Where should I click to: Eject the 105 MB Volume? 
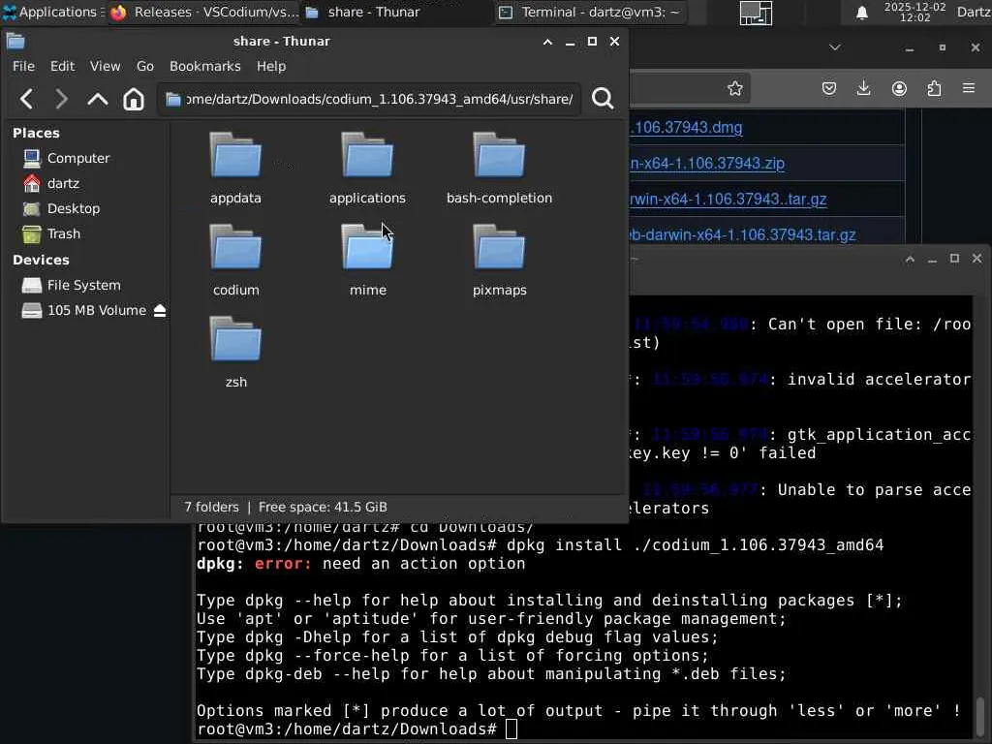pos(160,310)
